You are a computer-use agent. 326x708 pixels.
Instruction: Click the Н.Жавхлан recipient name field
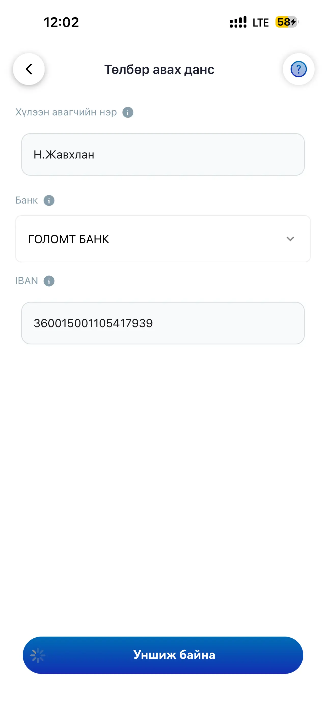[163, 154]
